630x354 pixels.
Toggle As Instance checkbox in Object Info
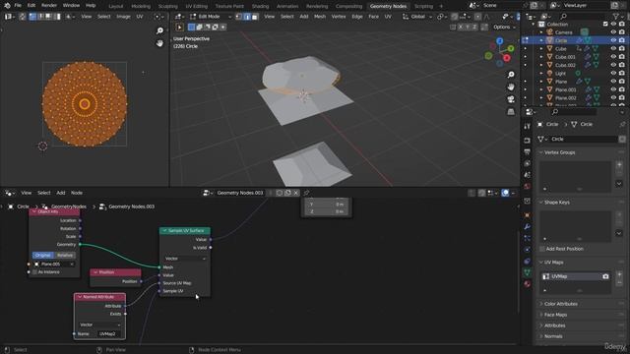coord(34,272)
